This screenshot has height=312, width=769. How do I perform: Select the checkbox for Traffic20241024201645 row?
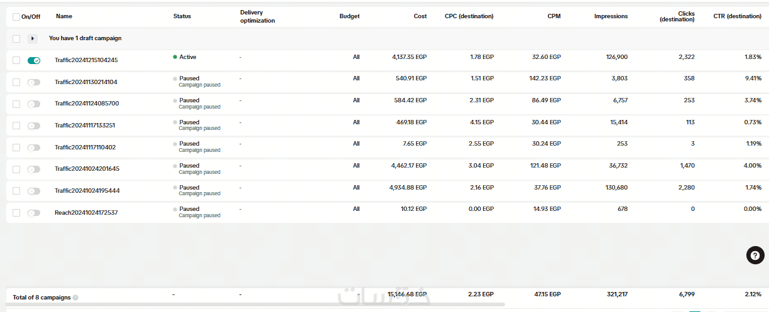click(16, 169)
